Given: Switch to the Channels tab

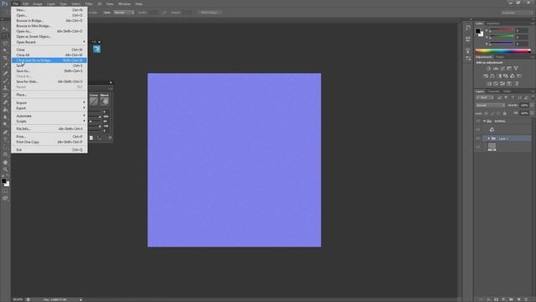Looking at the screenshot, I should point(493,91).
